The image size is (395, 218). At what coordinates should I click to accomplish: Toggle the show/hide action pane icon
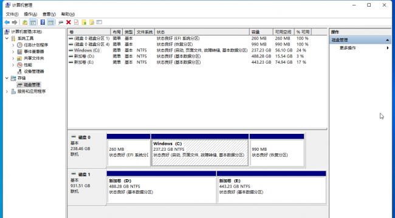(50, 22)
